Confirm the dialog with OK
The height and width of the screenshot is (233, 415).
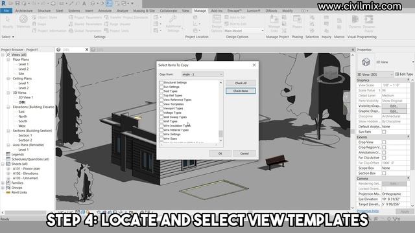click(x=220, y=153)
